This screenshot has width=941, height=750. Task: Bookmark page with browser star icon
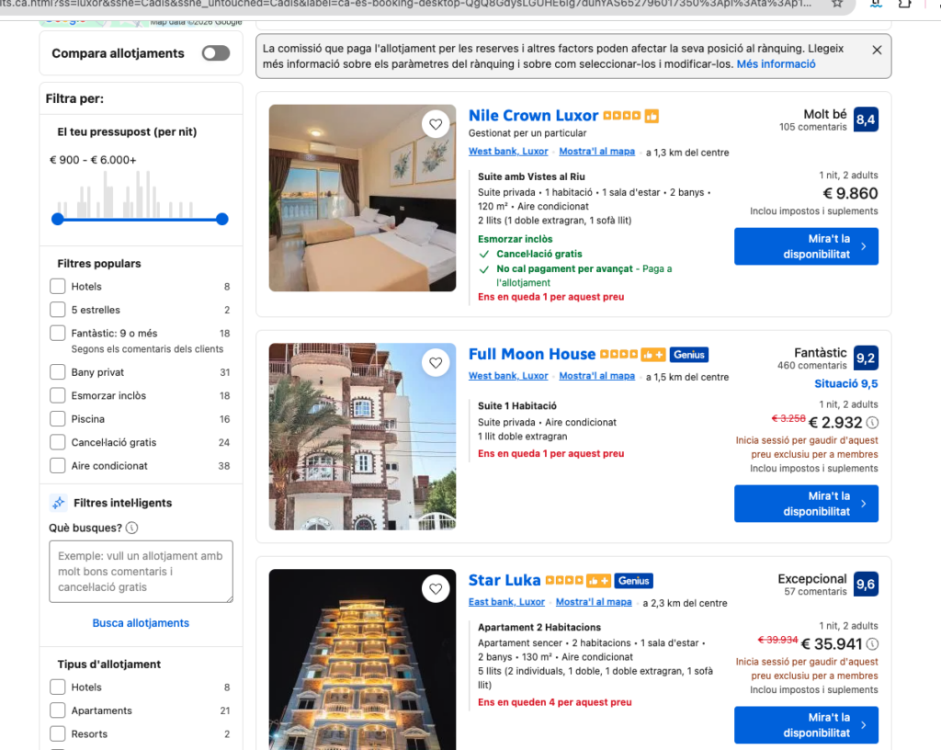[837, 4]
